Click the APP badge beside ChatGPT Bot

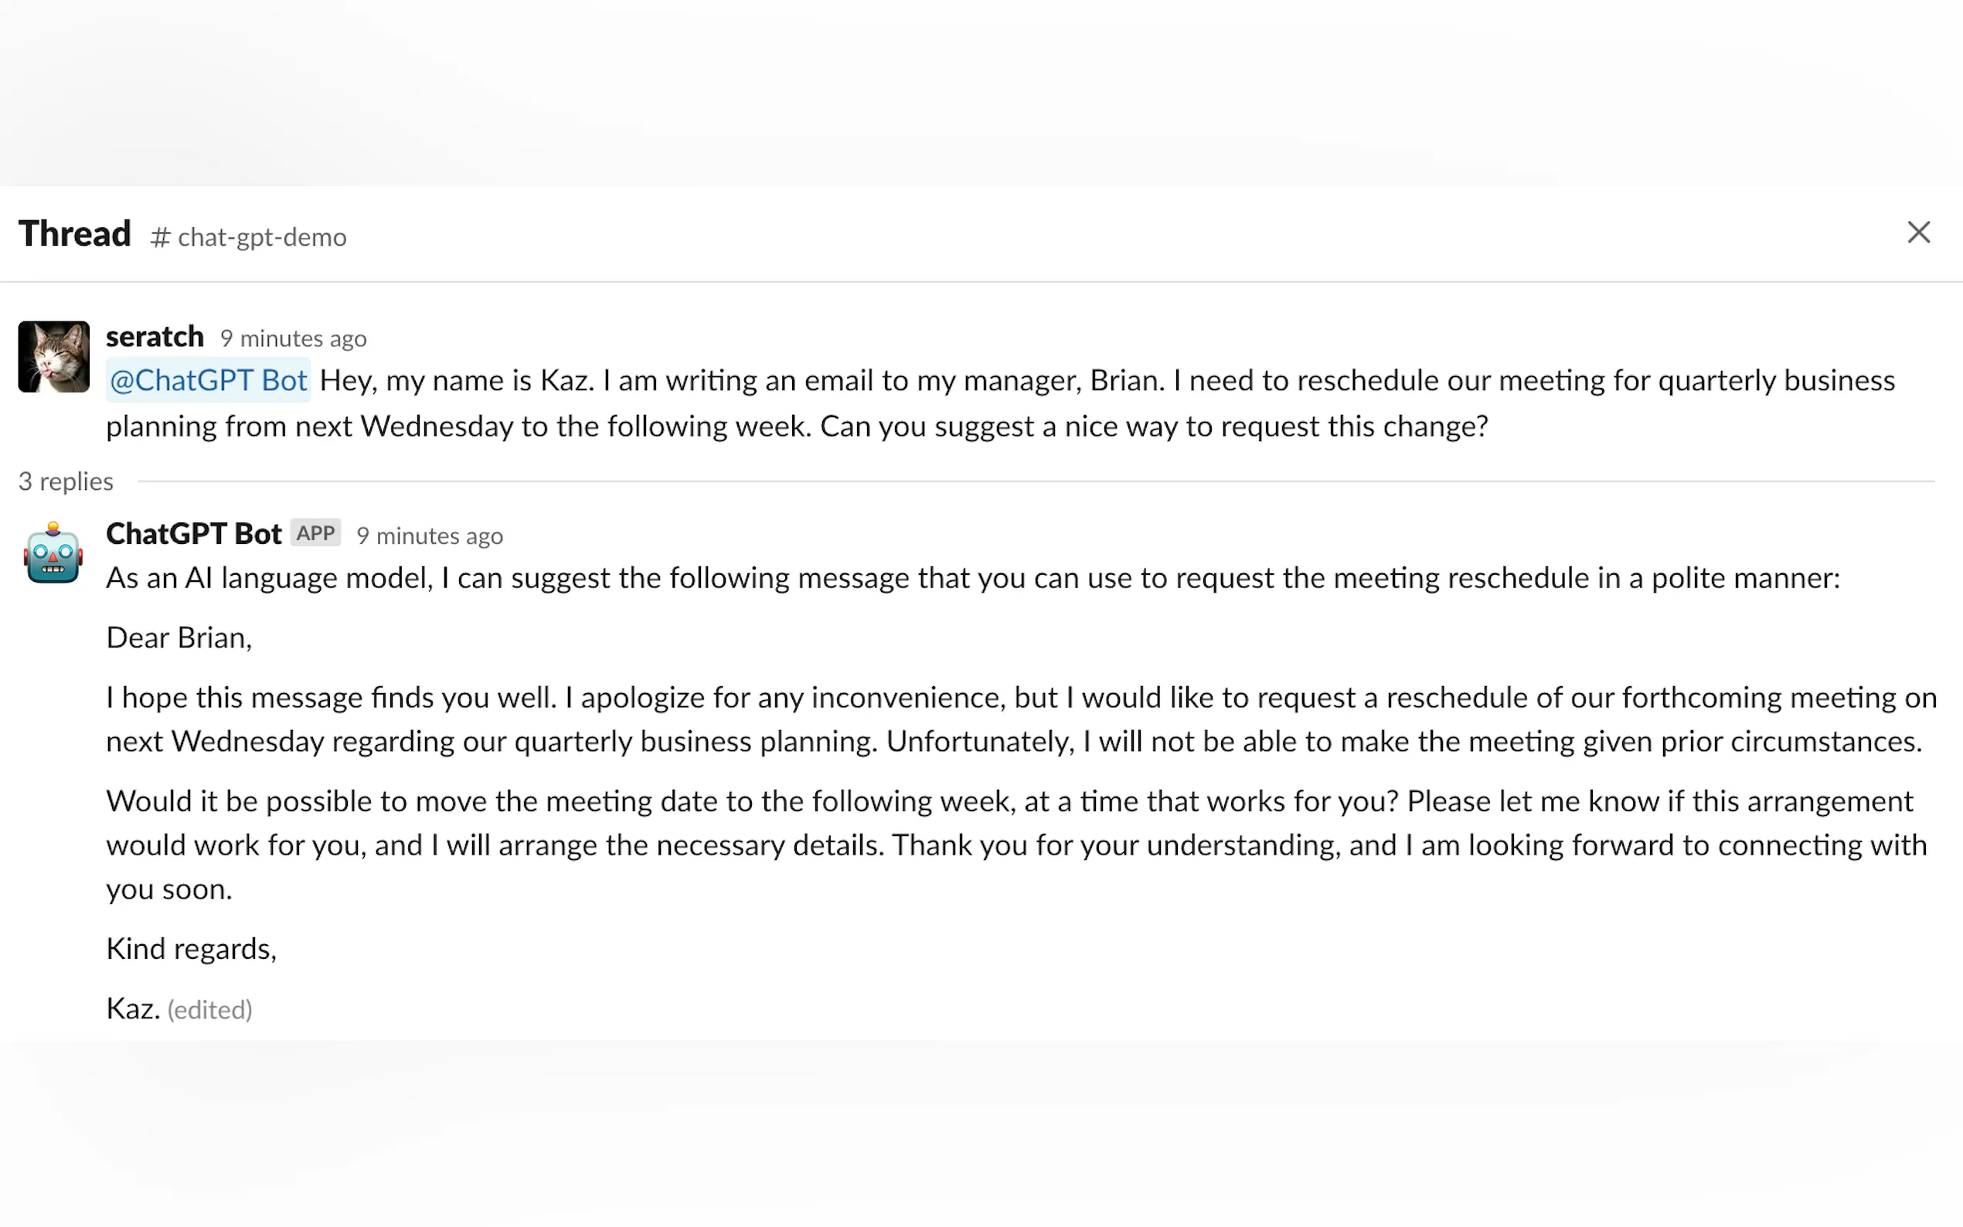[x=315, y=533]
